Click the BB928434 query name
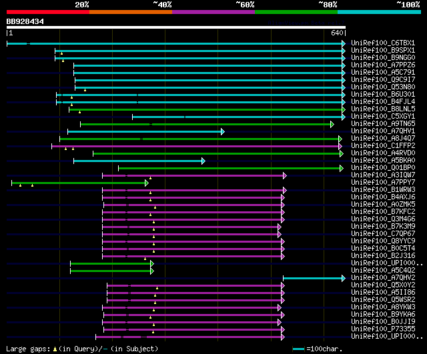427x354 pixels. coord(25,21)
